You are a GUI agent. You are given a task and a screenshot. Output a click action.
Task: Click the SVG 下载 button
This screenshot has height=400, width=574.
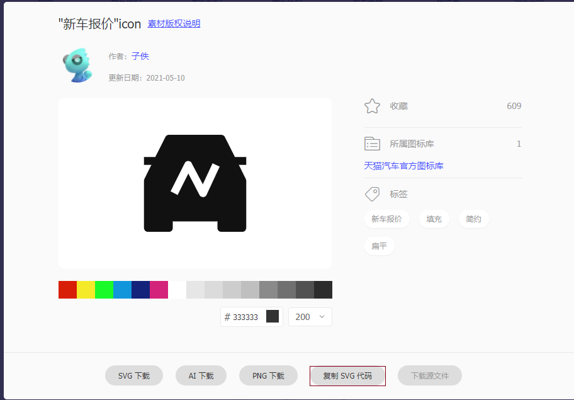134,375
